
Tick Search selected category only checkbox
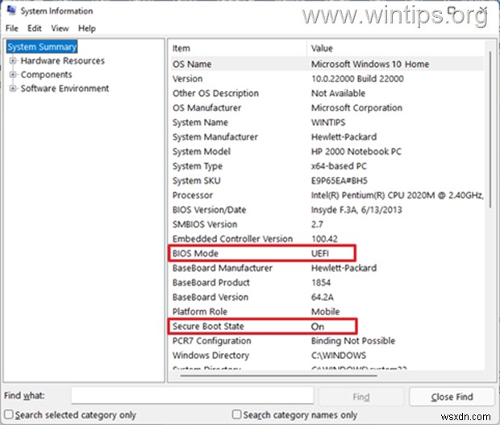(9, 415)
